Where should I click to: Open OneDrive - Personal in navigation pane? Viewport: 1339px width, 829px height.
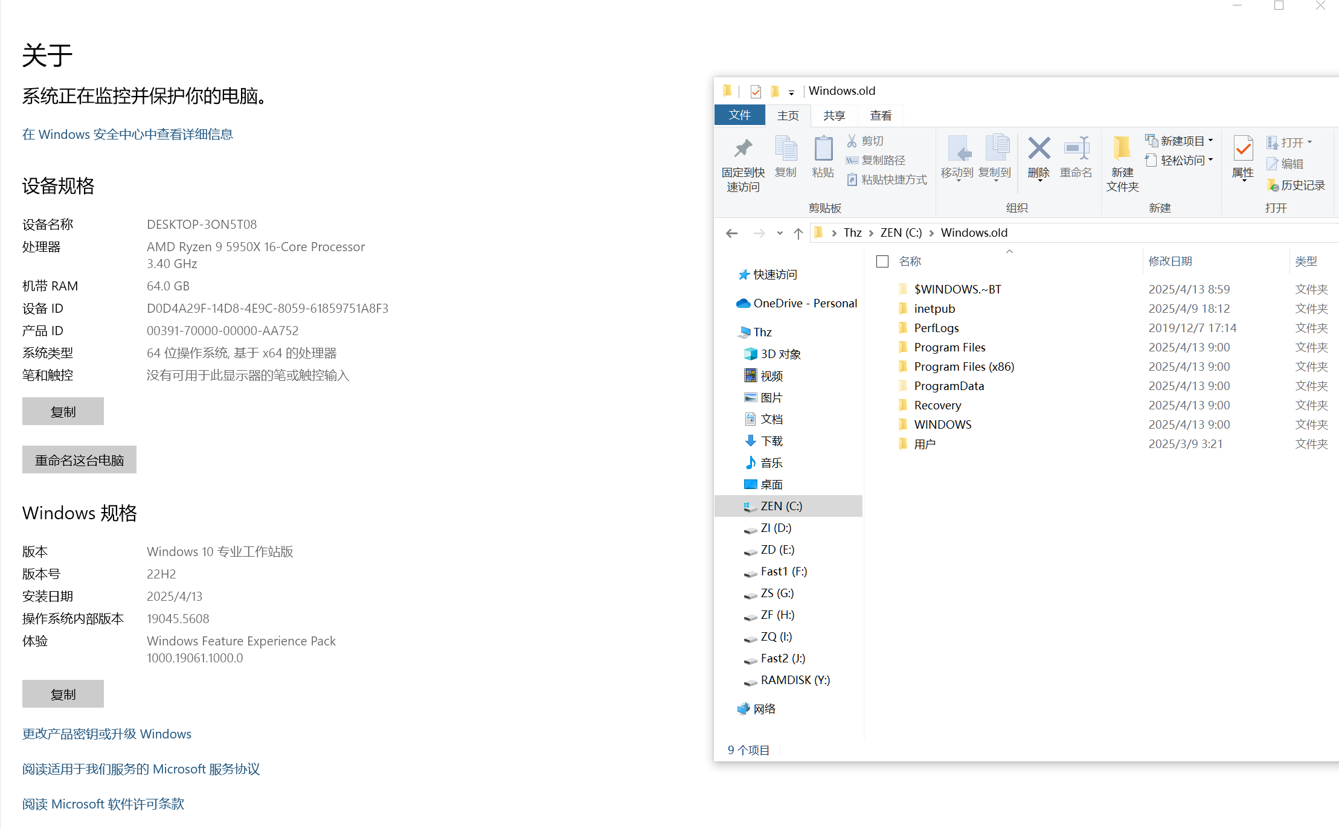pyautogui.click(x=797, y=303)
